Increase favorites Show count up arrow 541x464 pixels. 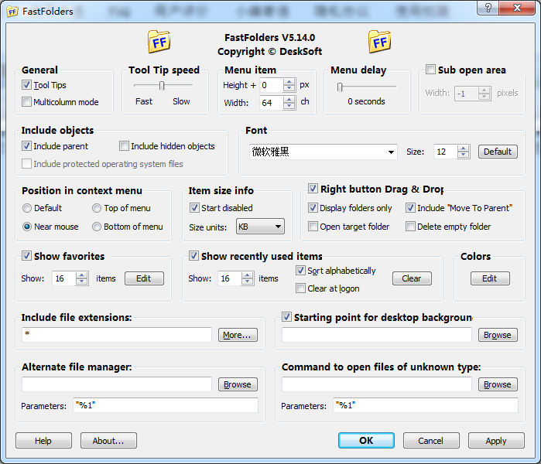(x=81, y=275)
